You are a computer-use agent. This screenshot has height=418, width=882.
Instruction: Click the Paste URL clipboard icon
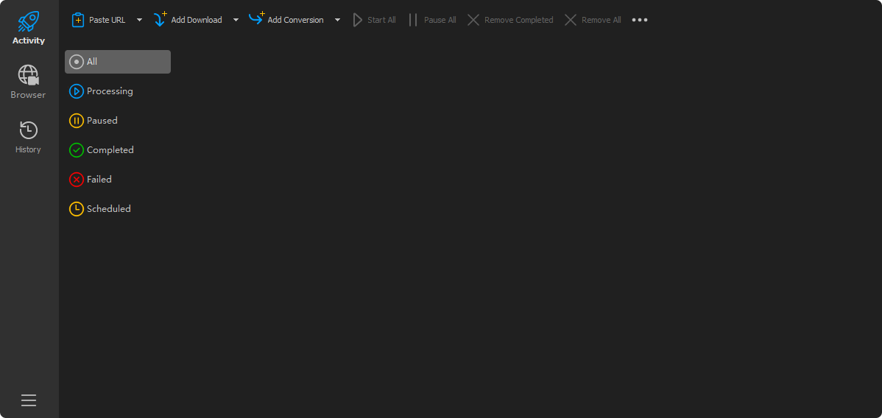point(78,20)
